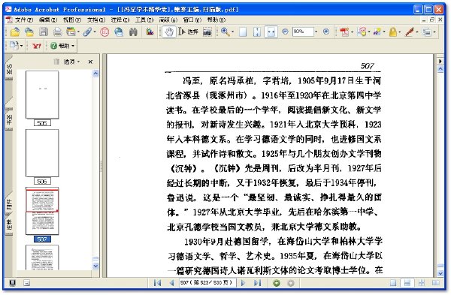
Task: Open the Create PDF dropdown arrow
Action: click(352, 32)
